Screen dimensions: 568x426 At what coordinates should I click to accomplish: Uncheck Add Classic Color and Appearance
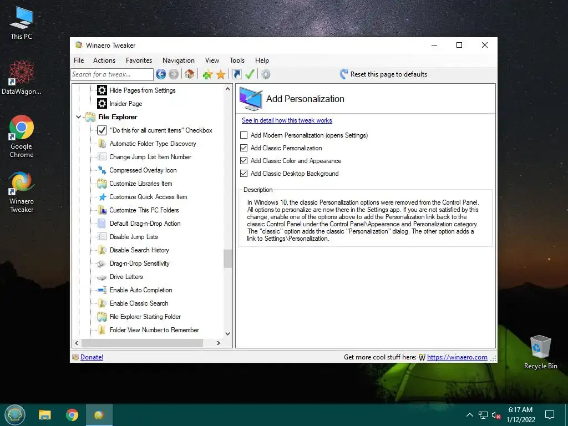244,160
